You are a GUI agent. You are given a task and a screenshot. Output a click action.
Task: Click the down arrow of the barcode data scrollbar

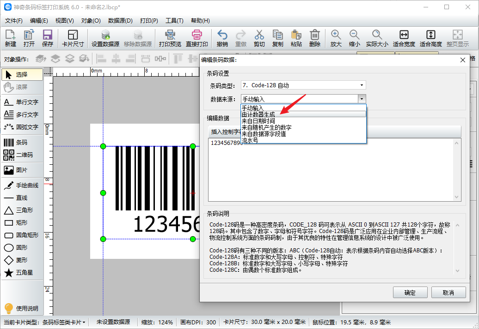[457, 197]
